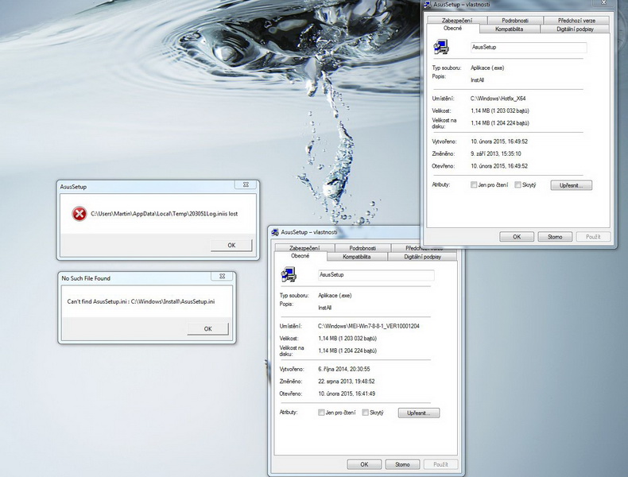628x477 pixels.
Task: Click OK in the AsusSetup error dialog
Action: 231,245
